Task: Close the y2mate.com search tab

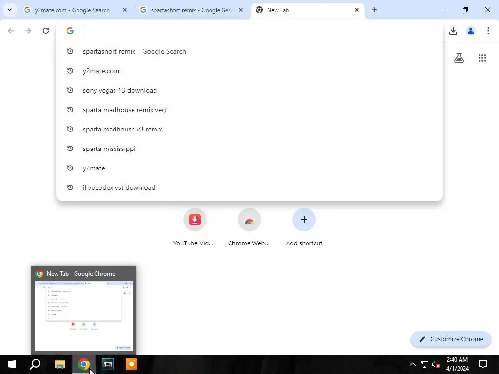Action: 125,10
